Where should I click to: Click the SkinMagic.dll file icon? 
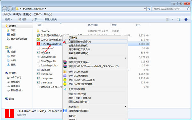[x=38, y=57]
